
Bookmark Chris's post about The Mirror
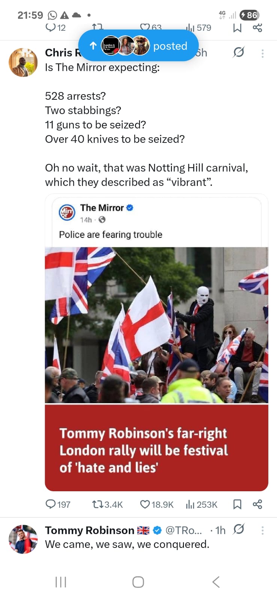(237, 504)
